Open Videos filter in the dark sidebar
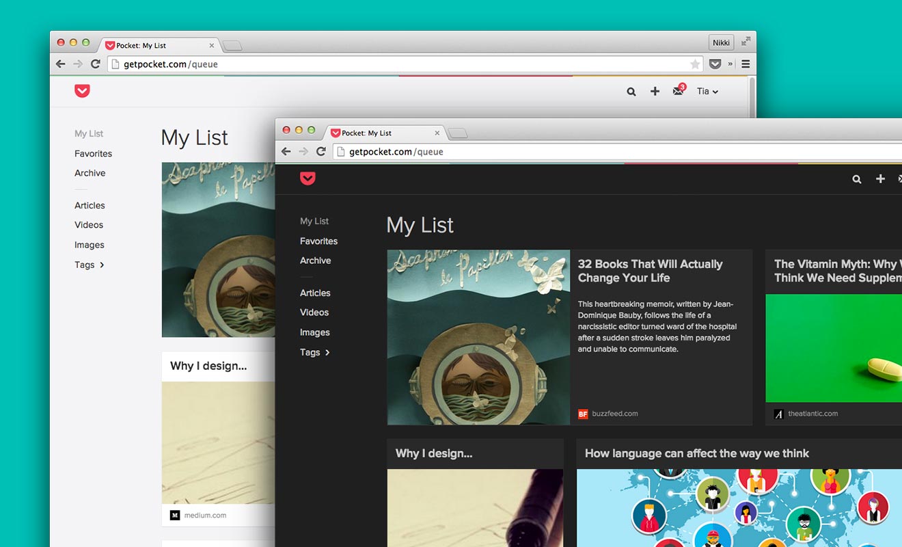 tap(314, 312)
